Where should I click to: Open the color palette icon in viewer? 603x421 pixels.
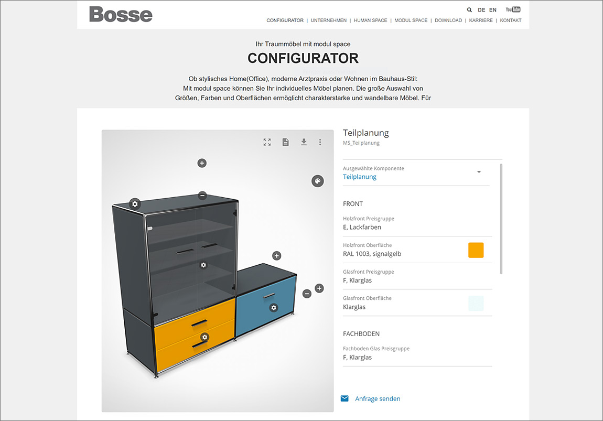coord(318,181)
